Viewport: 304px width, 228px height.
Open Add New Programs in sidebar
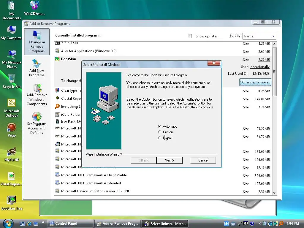37,68
